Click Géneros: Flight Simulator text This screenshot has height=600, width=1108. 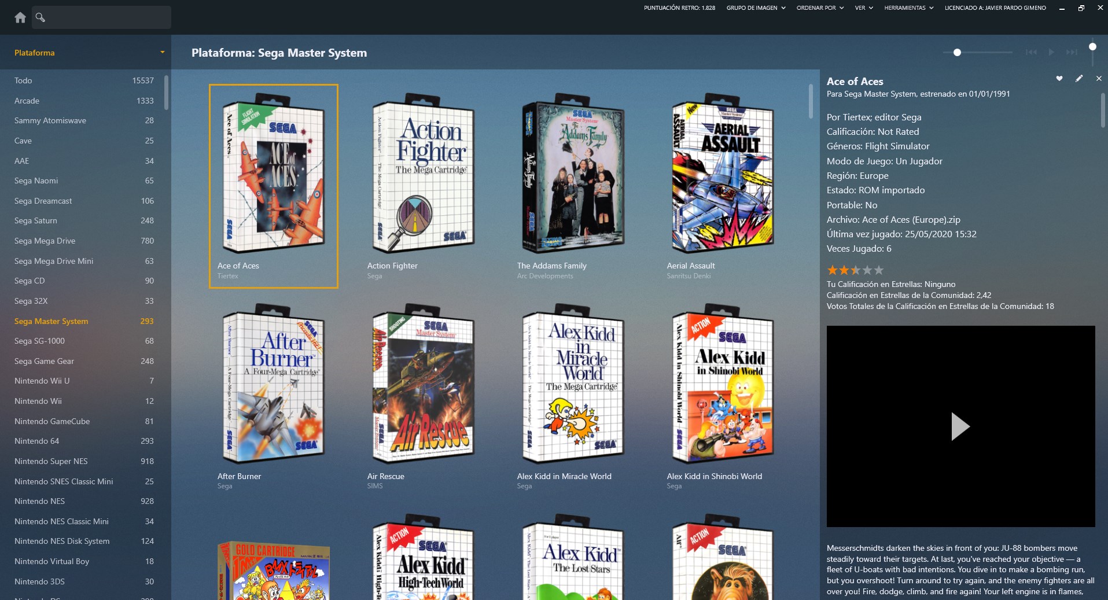click(x=878, y=146)
